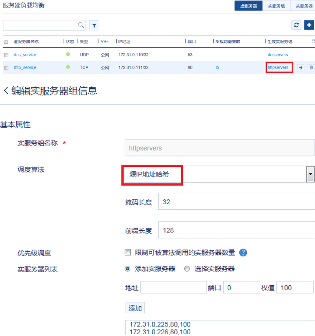Click the 权值 input field
Viewport: 315px width, 336px height.
pos(294,288)
